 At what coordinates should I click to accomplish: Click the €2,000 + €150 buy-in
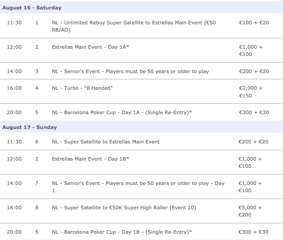(251, 92)
